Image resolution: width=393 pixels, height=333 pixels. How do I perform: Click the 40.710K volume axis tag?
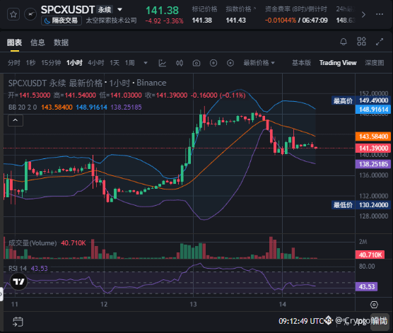(x=370, y=255)
